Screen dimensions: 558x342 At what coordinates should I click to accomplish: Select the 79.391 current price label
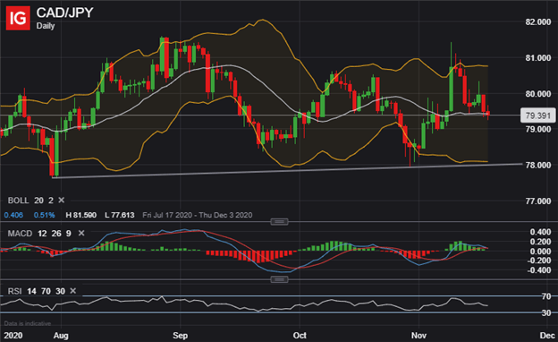click(x=537, y=115)
